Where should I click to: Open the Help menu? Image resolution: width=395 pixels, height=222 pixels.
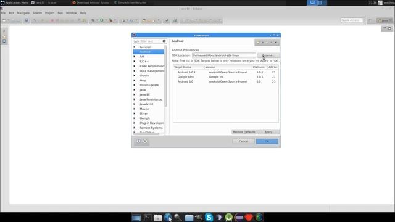(83, 13)
